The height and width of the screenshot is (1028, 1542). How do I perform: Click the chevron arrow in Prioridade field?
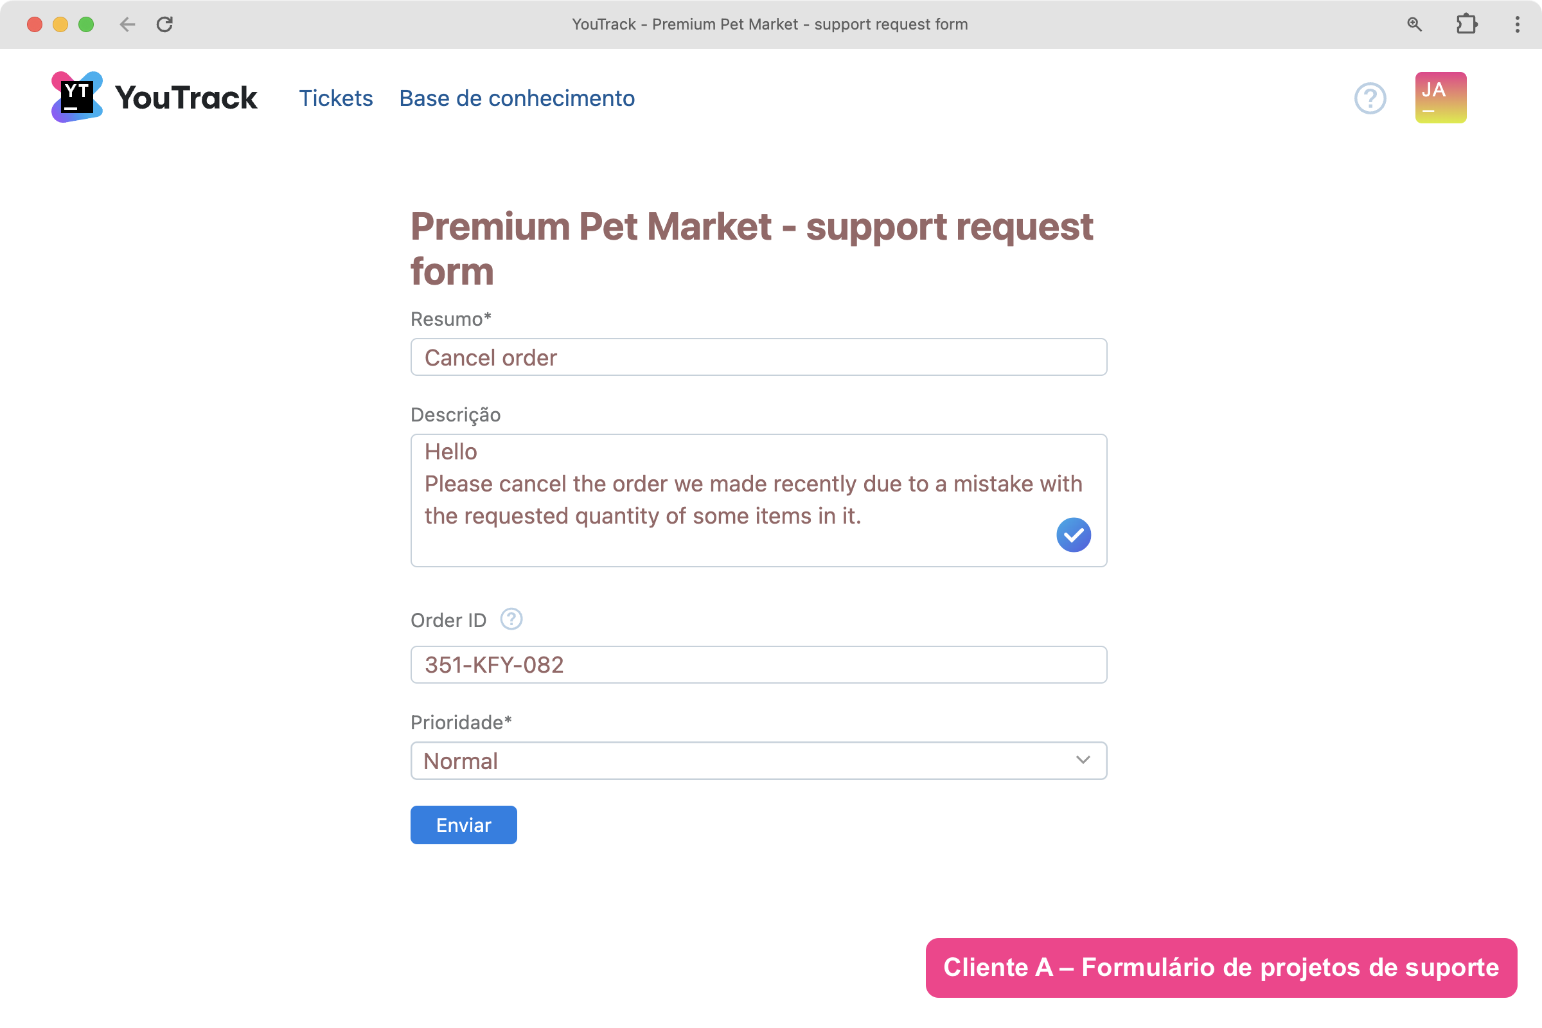tap(1083, 760)
